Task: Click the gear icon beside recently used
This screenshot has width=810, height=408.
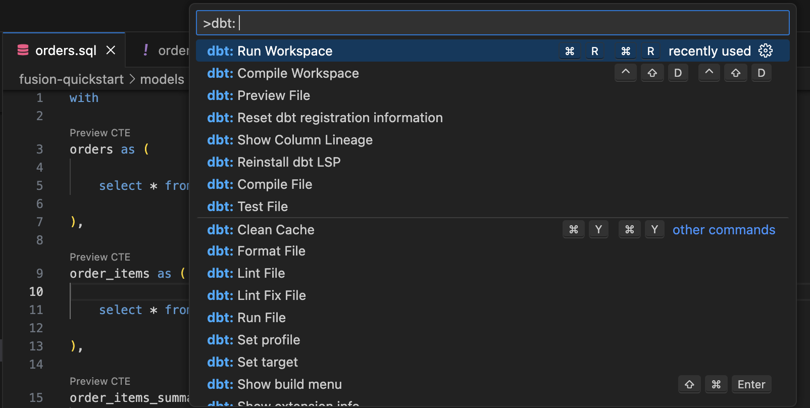Action: [x=766, y=50]
